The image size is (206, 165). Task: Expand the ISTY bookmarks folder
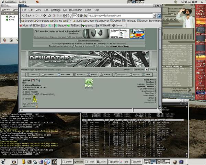(x=67, y=21)
